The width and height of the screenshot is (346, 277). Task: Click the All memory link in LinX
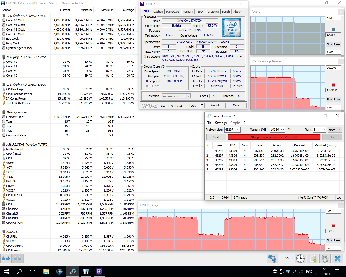[x=289, y=129]
